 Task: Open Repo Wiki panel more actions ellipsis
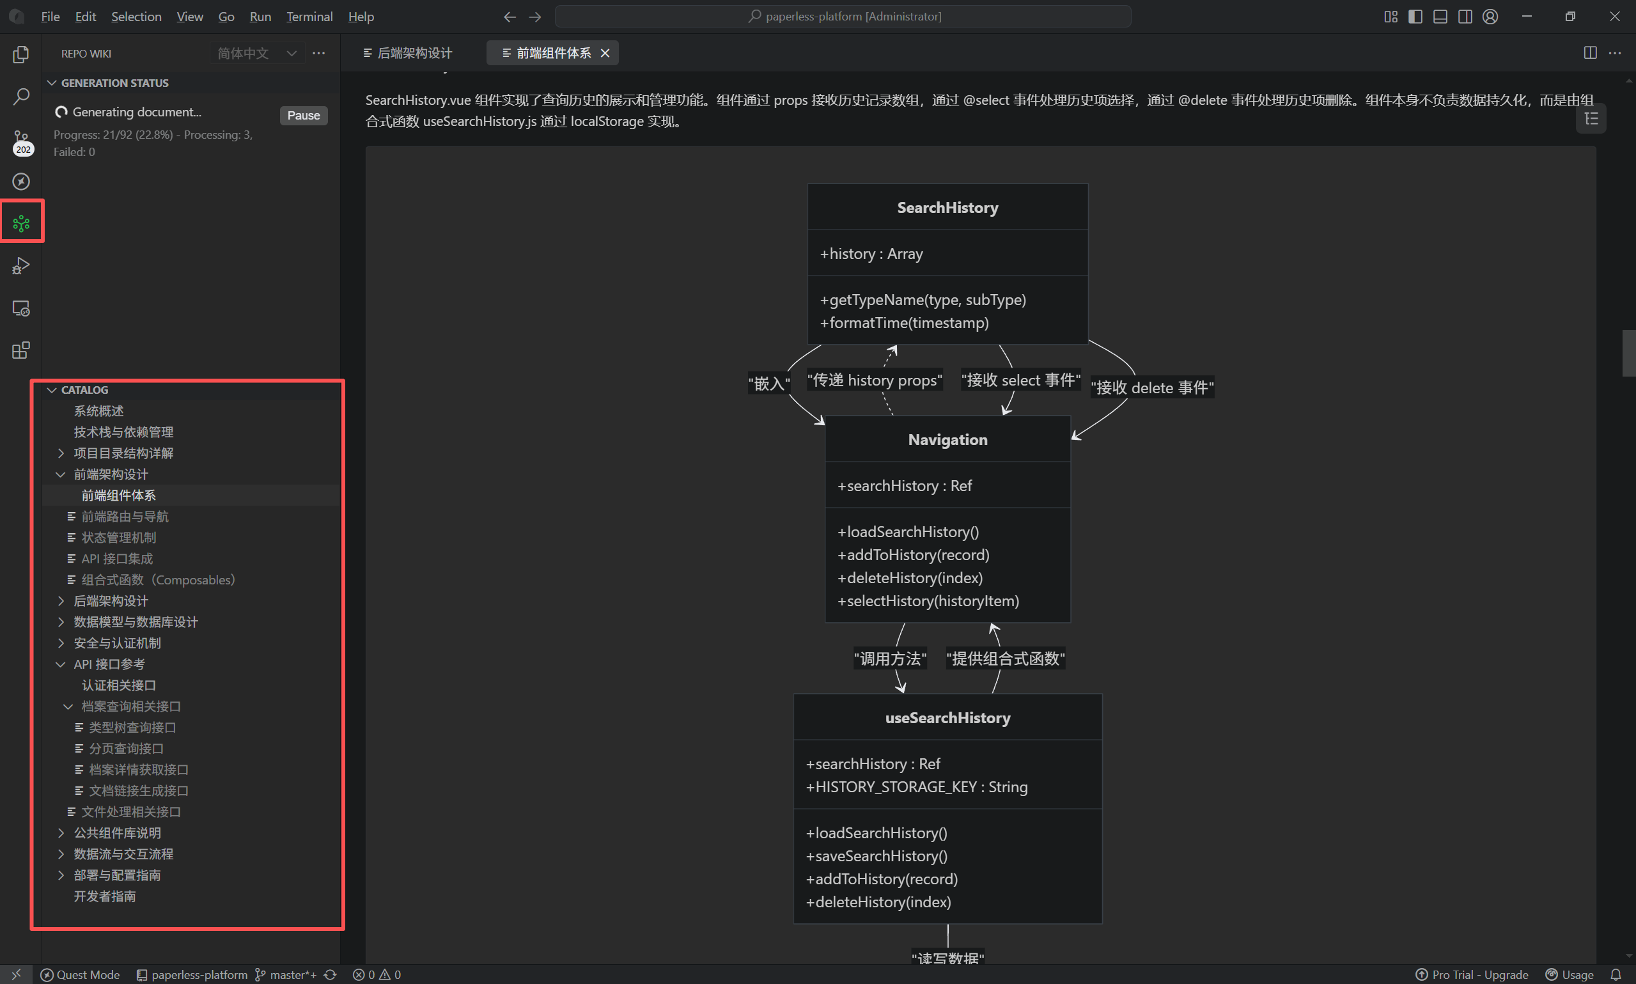[x=319, y=53]
